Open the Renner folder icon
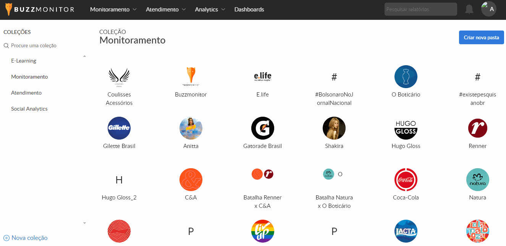Viewport: 506px width, 246px height. (478, 128)
